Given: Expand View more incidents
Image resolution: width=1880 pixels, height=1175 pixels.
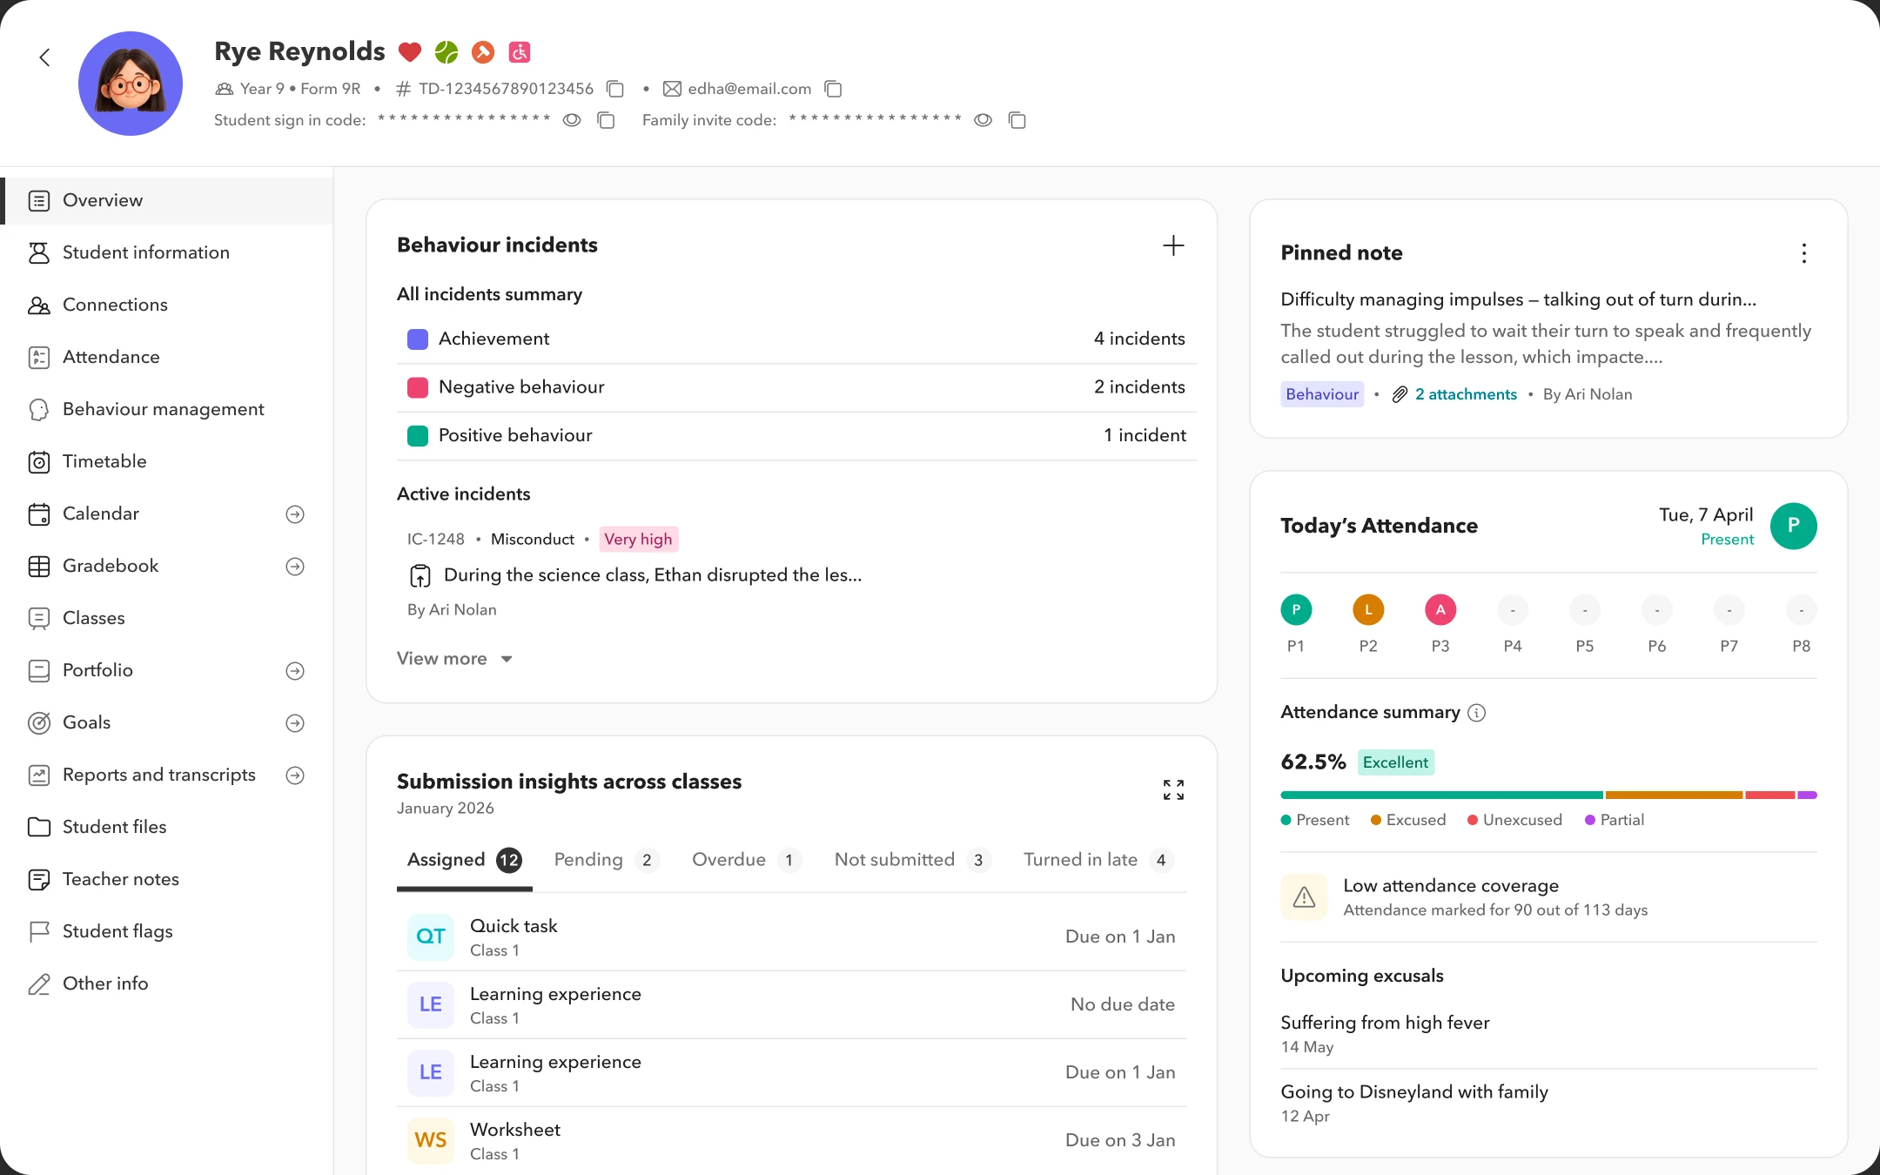Looking at the screenshot, I should (454, 659).
